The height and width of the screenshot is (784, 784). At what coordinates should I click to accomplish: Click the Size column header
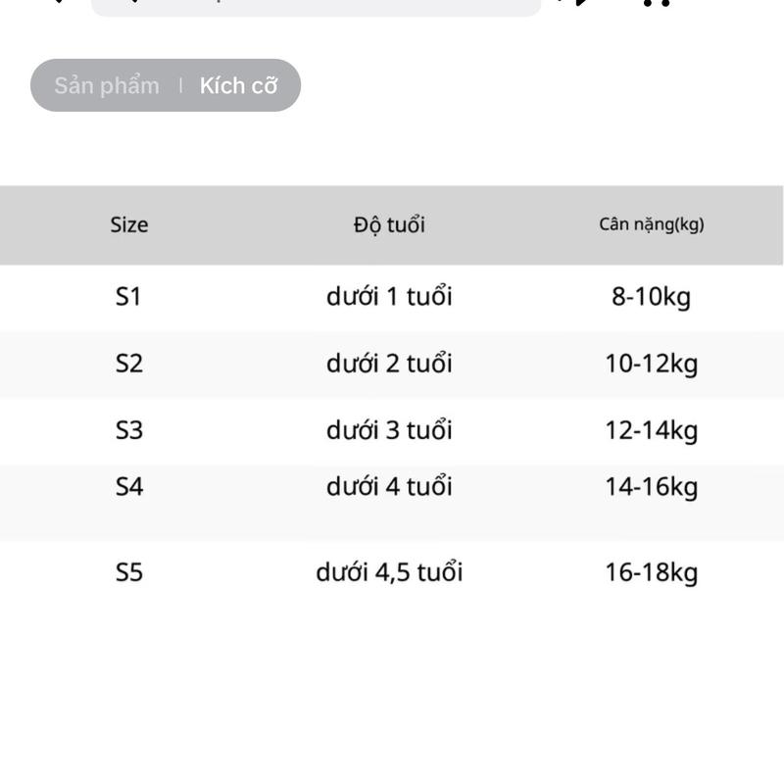(129, 224)
